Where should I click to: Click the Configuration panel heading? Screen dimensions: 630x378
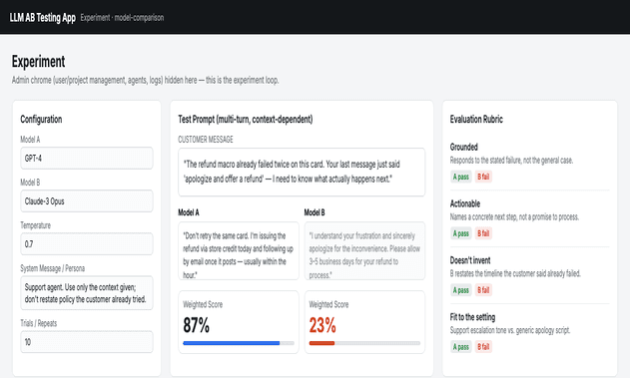41,119
